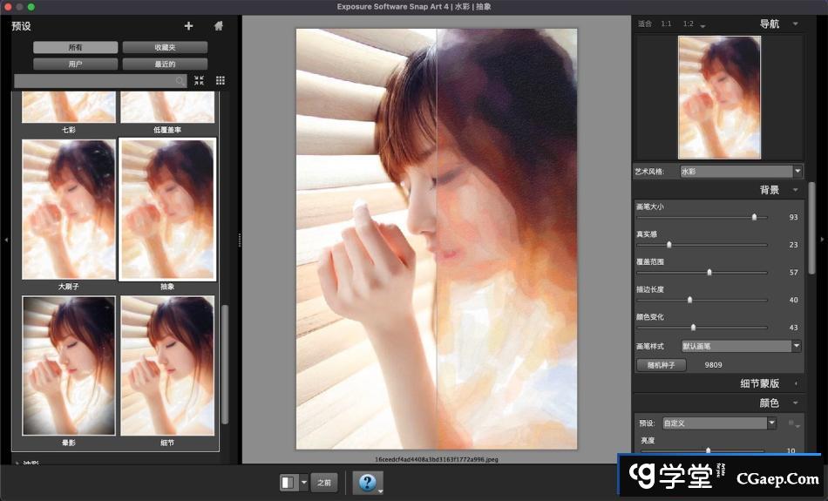Click the 随机种子 button
This screenshot has width=828, height=501.
(x=661, y=365)
